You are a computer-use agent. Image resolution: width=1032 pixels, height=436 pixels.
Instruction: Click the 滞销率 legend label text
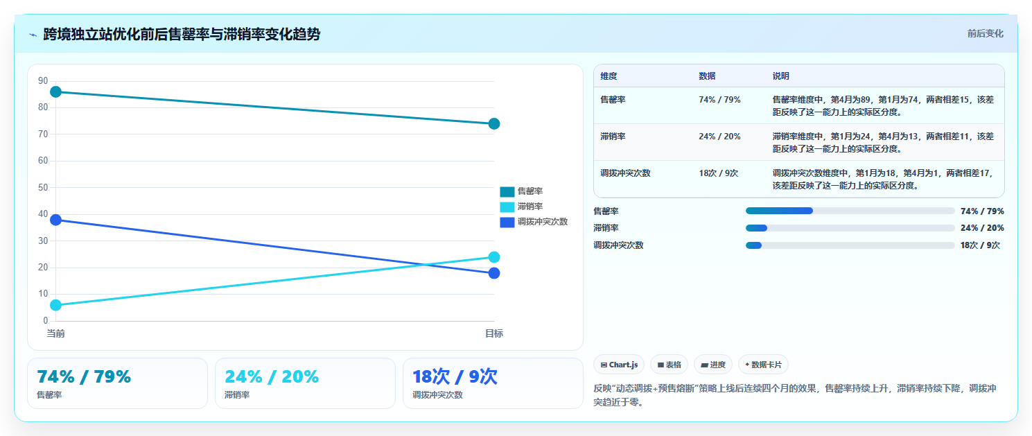coord(530,207)
